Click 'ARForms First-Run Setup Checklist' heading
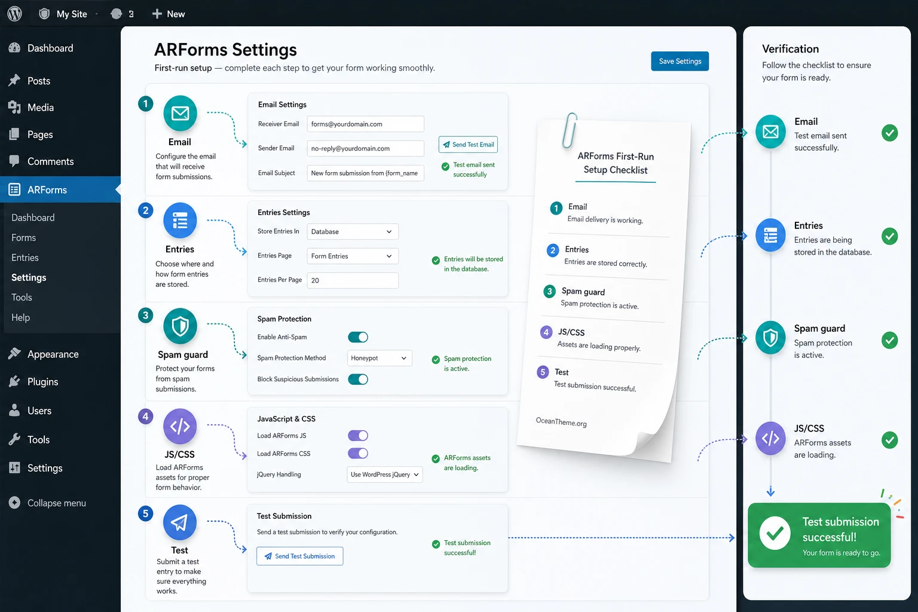This screenshot has width=918, height=612. (x=616, y=163)
